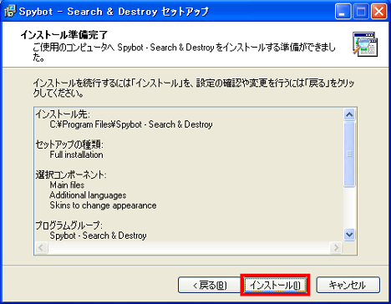391x304 pixels.
Task: Maximize the setup window
Action: 361,12
